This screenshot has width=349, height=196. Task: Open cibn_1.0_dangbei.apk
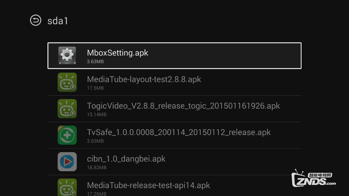pos(126,159)
